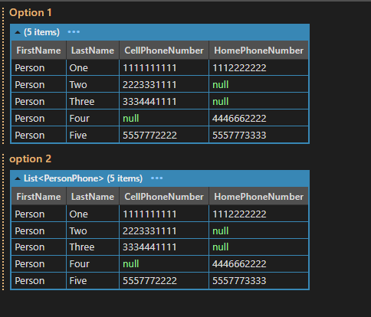This screenshot has width=371, height=317.
Task: Select the option 2 heading text
Action: tap(30, 159)
